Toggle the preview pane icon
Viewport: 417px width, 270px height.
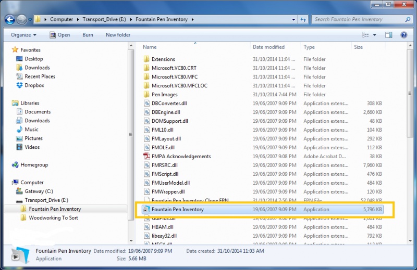(388, 35)
